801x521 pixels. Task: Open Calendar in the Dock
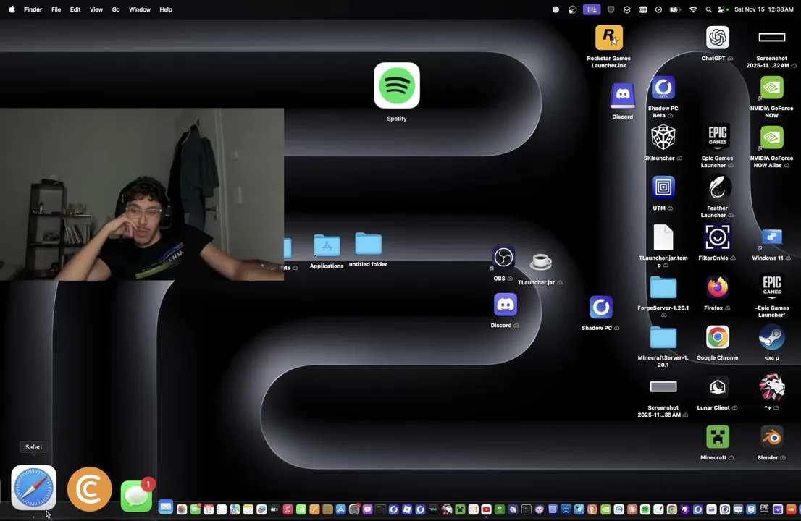pos(209,509)
